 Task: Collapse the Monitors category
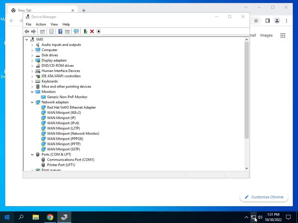(32, 92)
